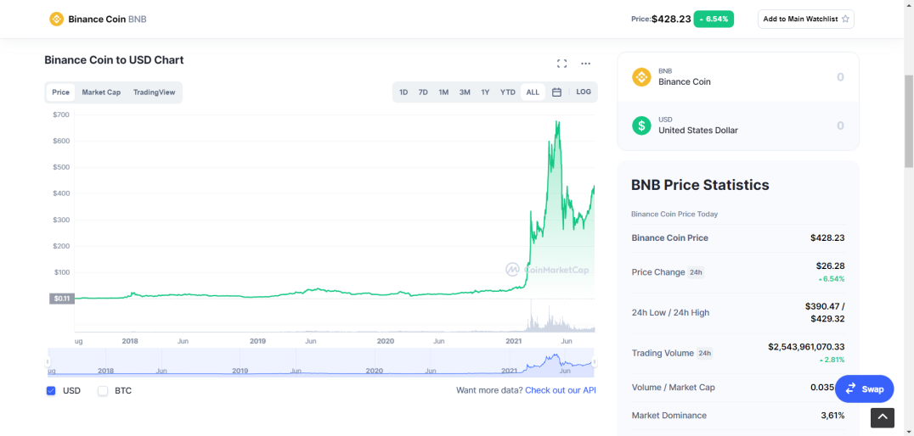The height and width of the screenshot is (436, 914).
Task: Switch to the Price chart tab
Action: tap(60, 92)
